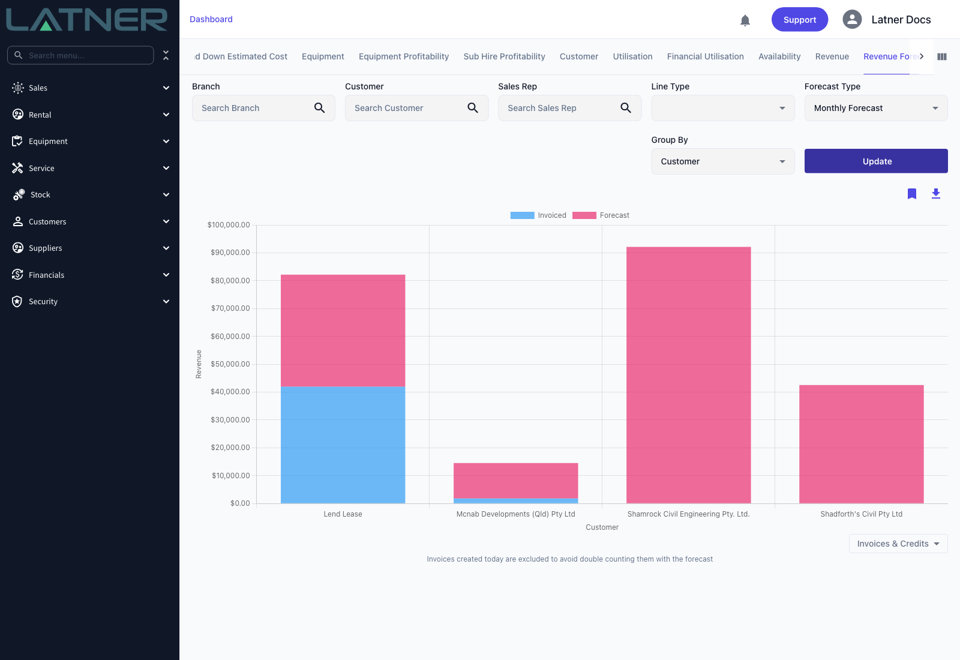Image resolution: width=960 pixels, height=660 pixels.
Task: Collapse the sidebar menu toggle
Action: [x=166, y=55]
